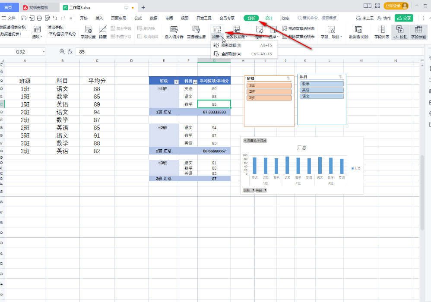Collapse the 1班 group in pivot table
This screenshot has height=302, width=431.
tap(158, 88)
